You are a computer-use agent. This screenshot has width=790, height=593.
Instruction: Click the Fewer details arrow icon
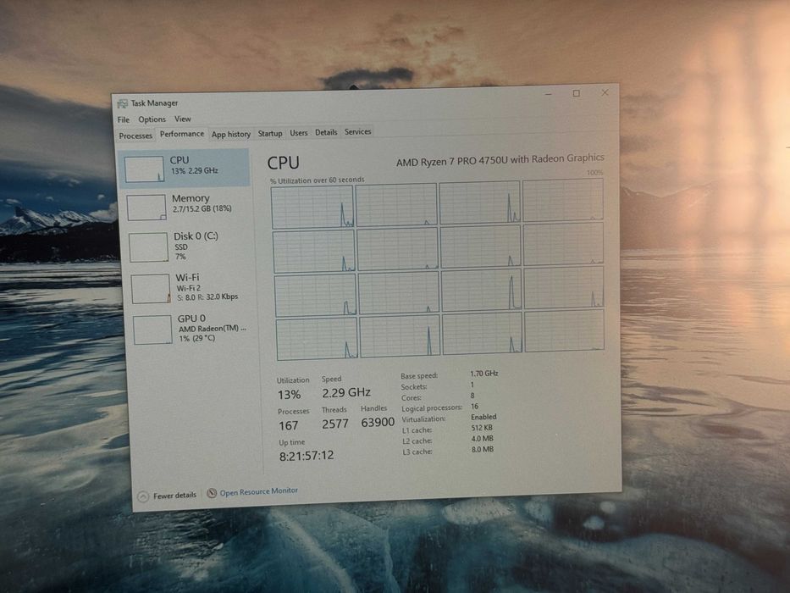tap(143, 496)
